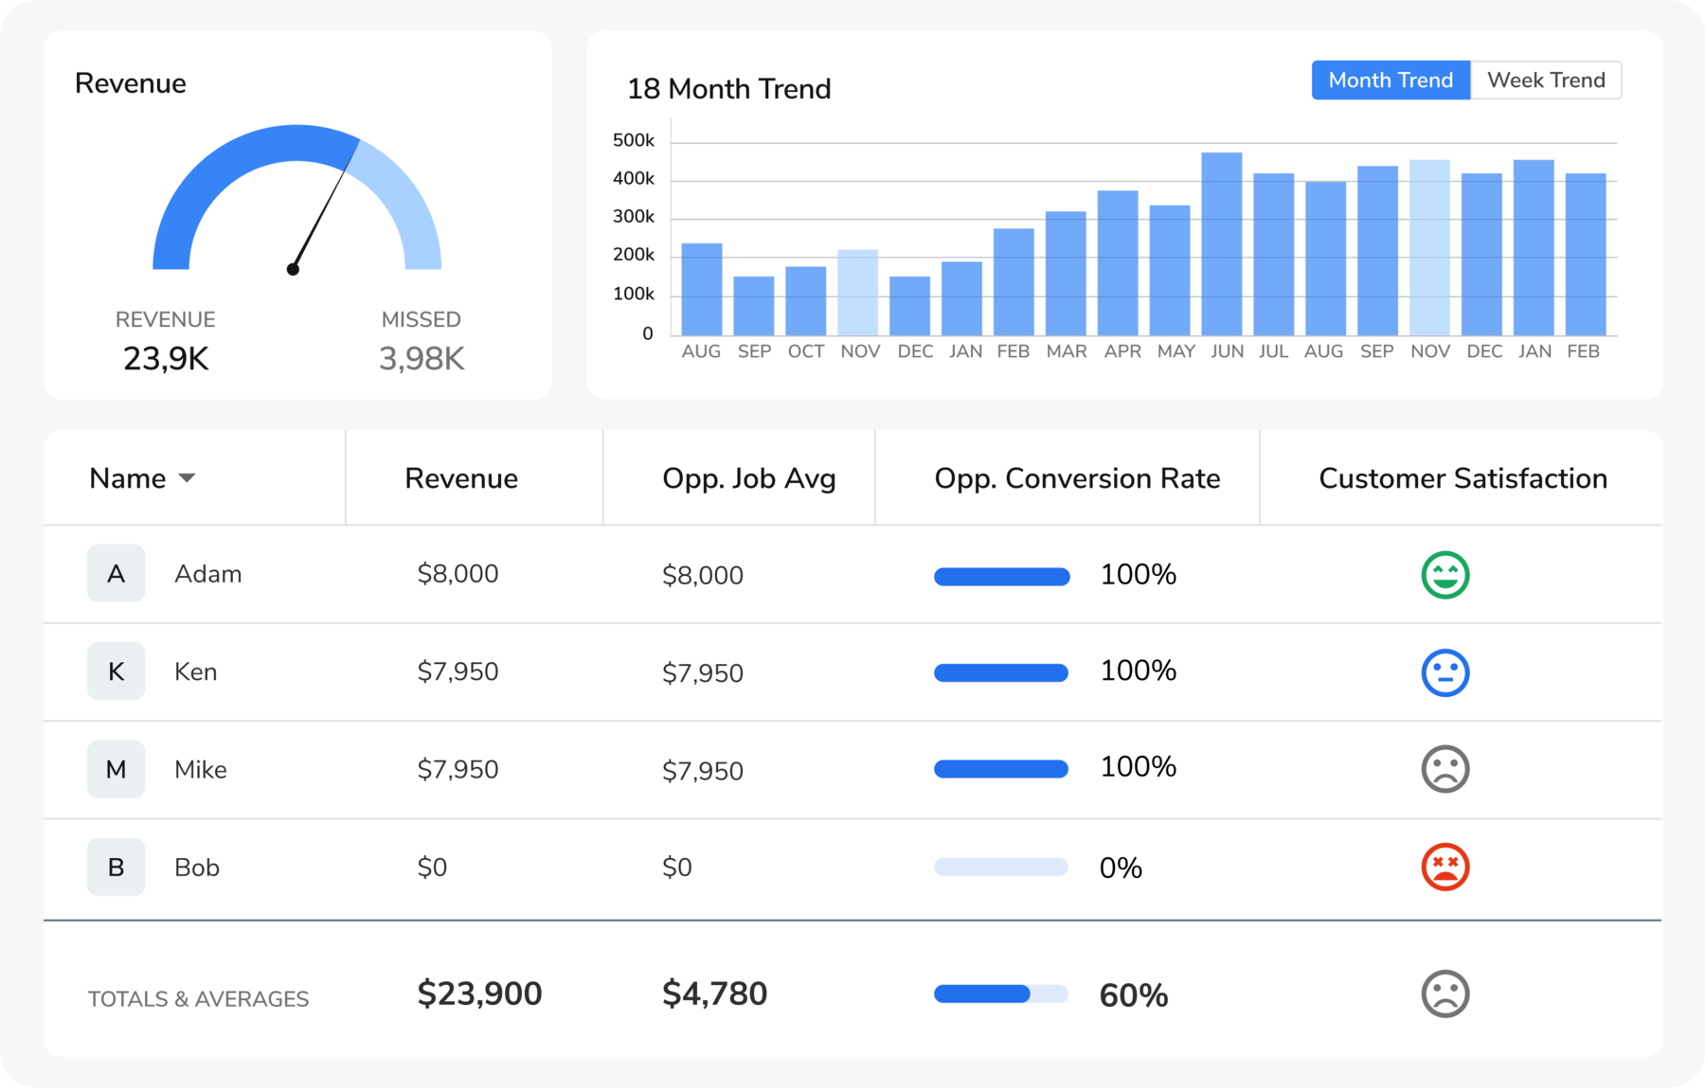Enable the Month Trend view
This screenshot has height=1092, width=1705.
(1390, 80)
